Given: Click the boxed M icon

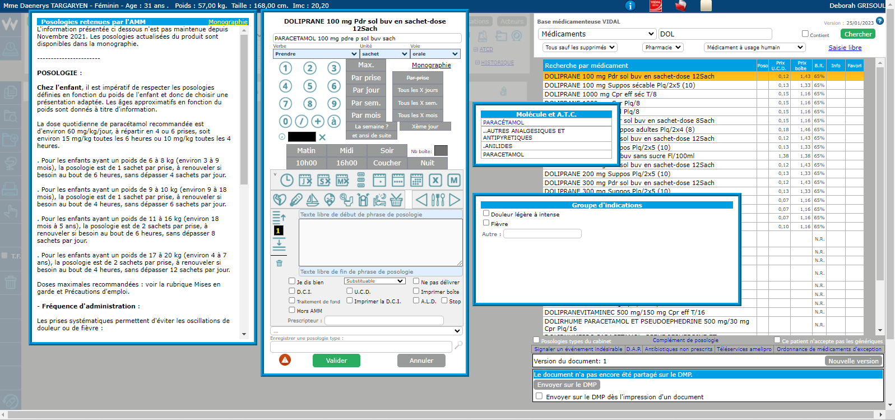Looking at the screenshot, I should (x=454, y=180).
